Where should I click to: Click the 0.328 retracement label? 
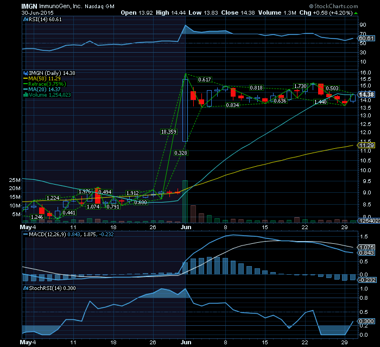coord(181,153)
